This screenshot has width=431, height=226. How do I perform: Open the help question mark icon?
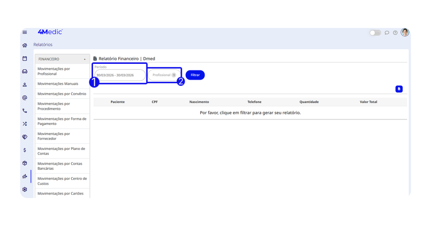(x=395, y=33)
